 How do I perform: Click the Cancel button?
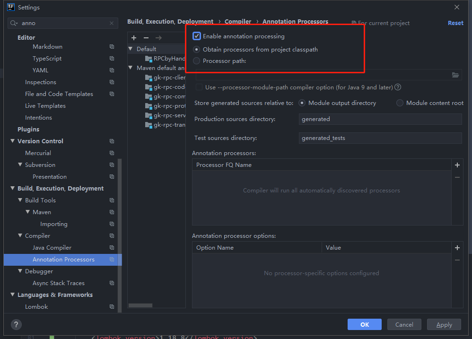point(404,324)
